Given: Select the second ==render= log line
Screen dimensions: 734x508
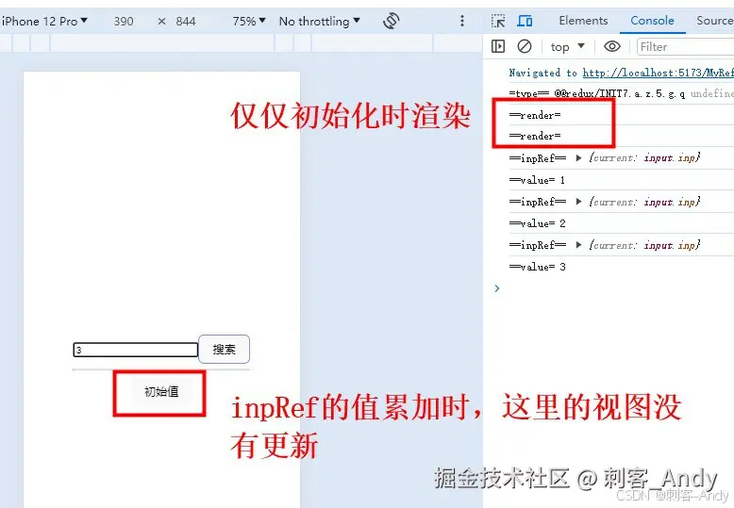Looking at the screenshot, I should [x=535, y=136].
